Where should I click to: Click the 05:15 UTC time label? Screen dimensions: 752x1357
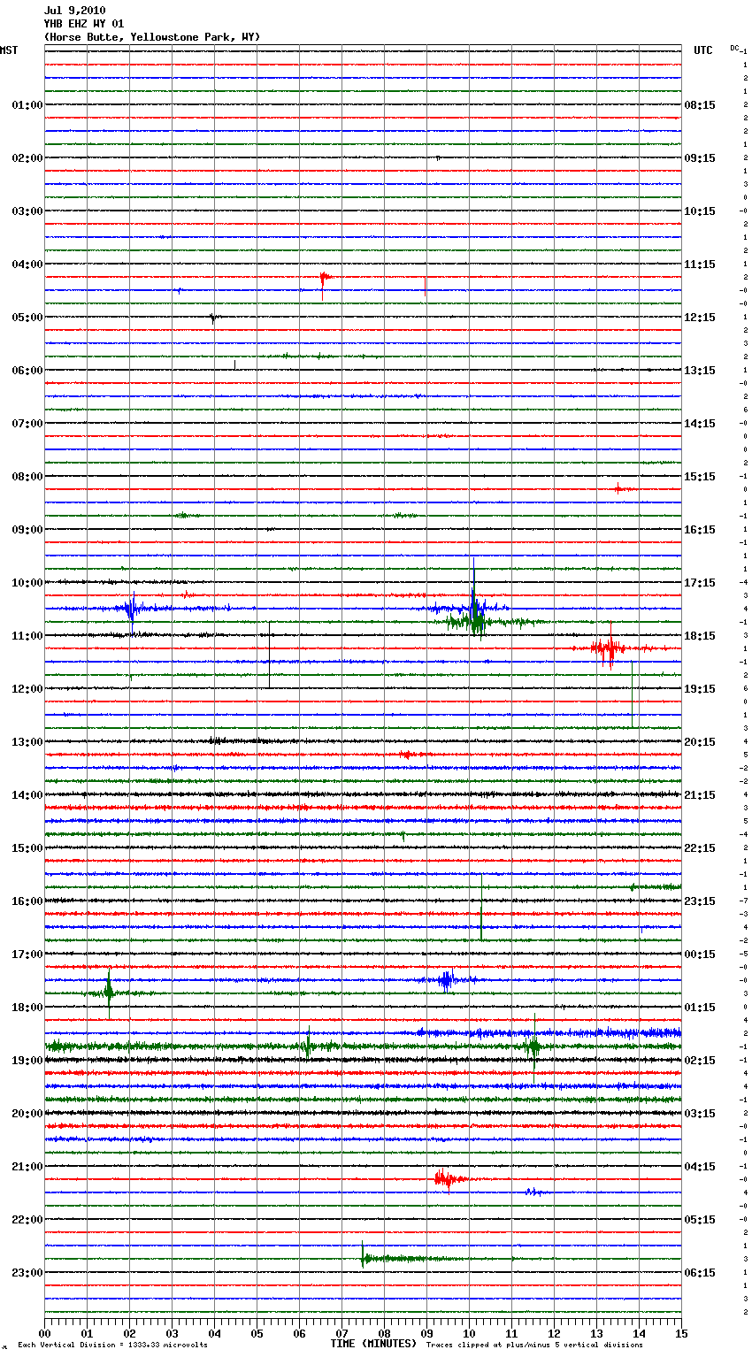(700, 1220)
